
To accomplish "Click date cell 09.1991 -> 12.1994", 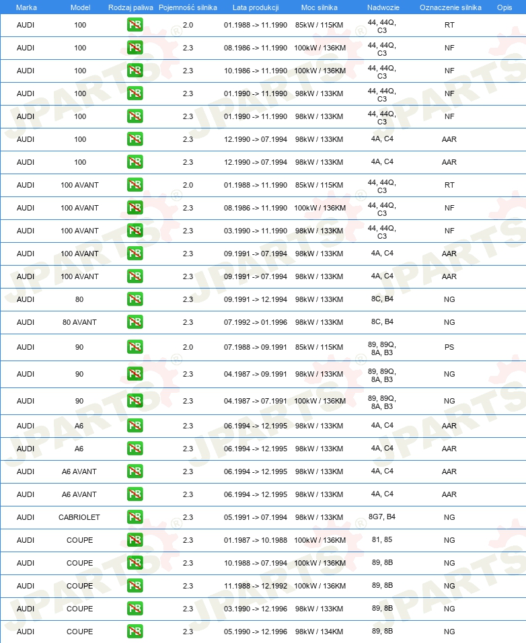I will click(x=256, y=299).
